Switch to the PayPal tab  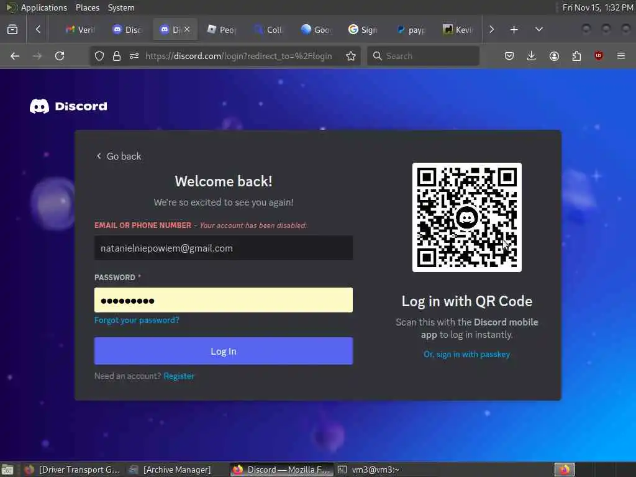coord(411,30)
